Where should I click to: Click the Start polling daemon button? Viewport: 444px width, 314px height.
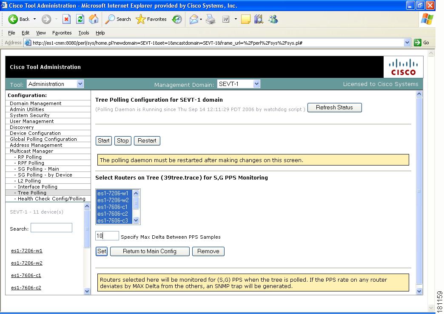click(x=104, y=140)
